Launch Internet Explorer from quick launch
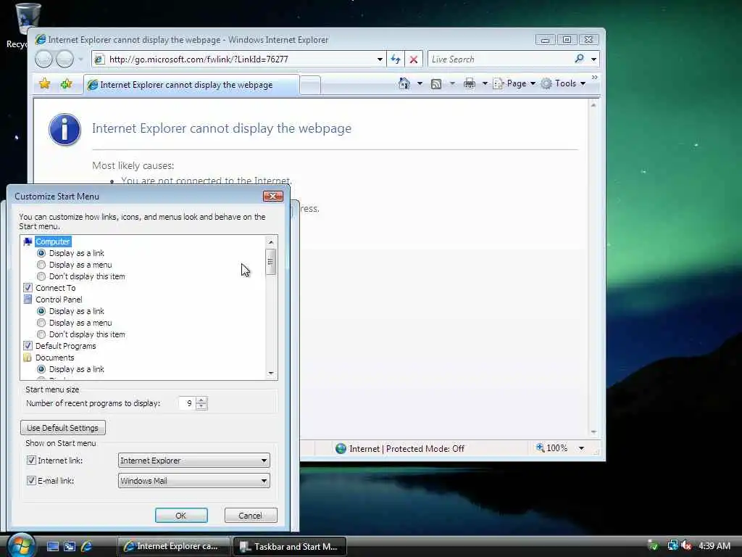The width and height of the screenshot is (742, 557). click(x=86, y=546)
